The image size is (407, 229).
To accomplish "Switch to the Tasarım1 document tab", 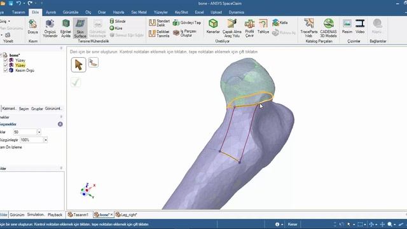I will click(78, 215).
